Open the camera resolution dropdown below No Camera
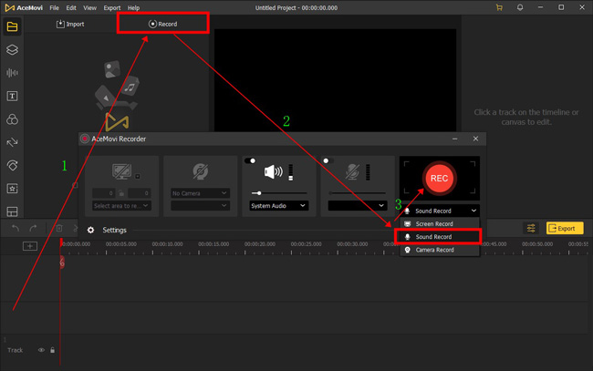This screenshot has width=593, height=371. (200, 205)
